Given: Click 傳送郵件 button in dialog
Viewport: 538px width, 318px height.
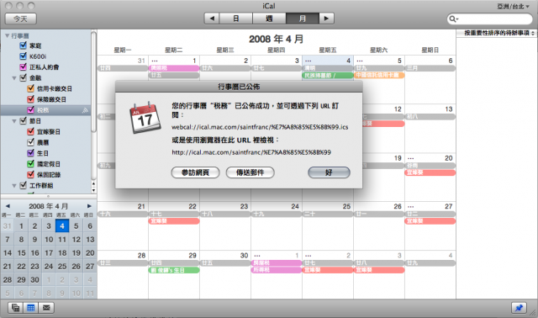Looking at the screenshot, I should point(251,172).
